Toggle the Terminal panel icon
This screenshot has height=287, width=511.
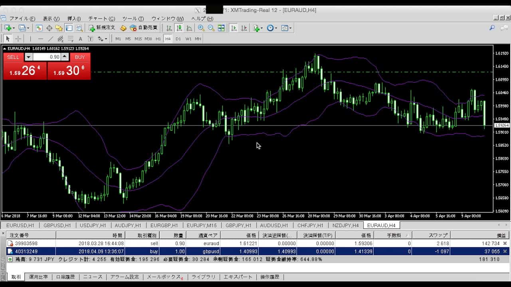click(69, 28)
